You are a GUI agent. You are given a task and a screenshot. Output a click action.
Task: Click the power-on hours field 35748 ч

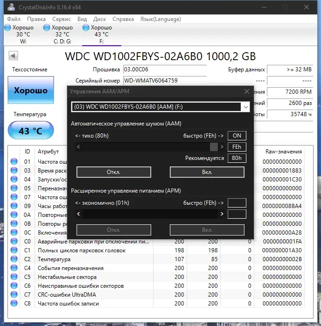(x=290, y=114)
